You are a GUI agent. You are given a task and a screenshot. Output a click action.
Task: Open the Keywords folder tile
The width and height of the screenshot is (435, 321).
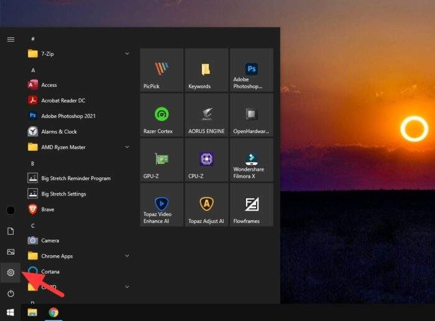click(x=207, y=70)
